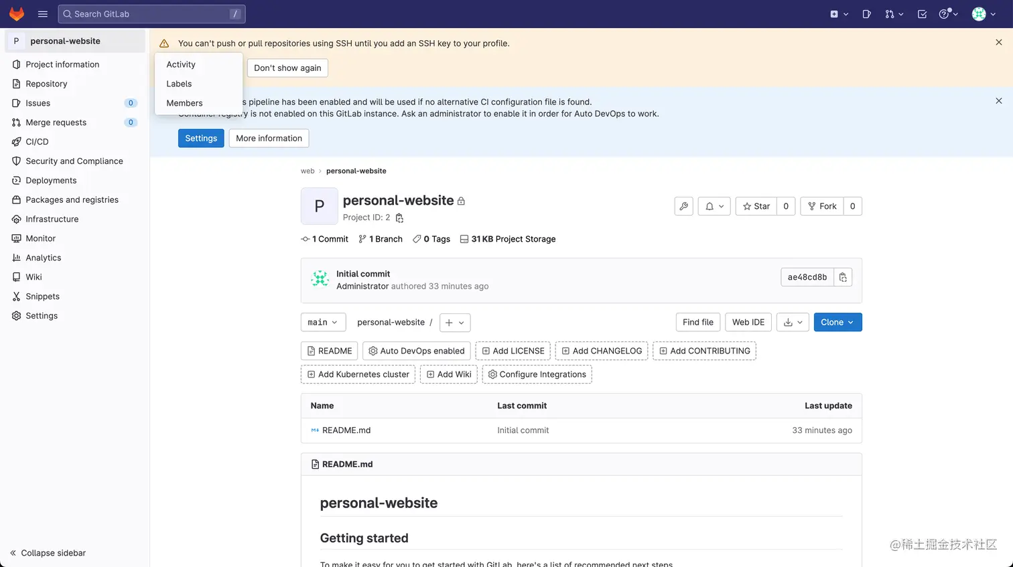Screen dimensions: 1013x567
Task: Open the download source code dropdown
Action: (x=793, y=322)
